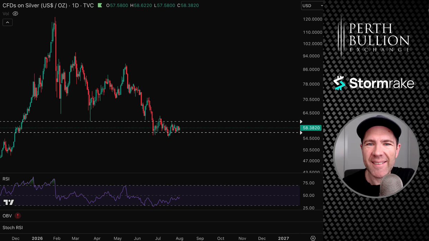Click the open value O57.5800
429x241 pixels.
[x=117, y=5]
